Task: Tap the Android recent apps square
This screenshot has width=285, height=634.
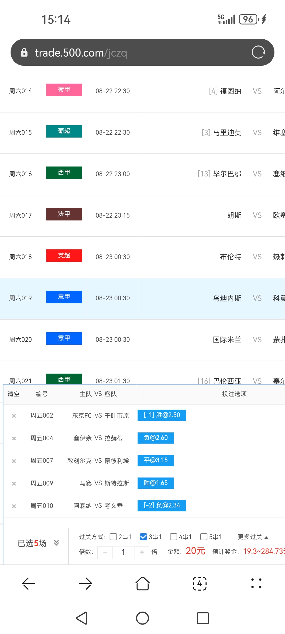Action: (x=203, y=618)
